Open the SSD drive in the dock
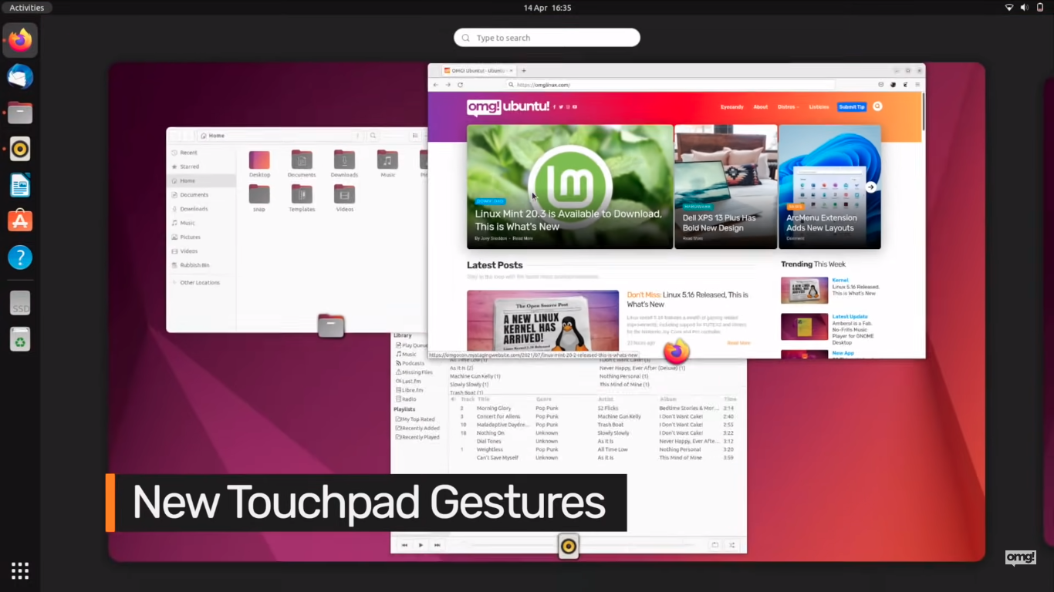The image size is (1054, 592). click(x=20, y=303)
